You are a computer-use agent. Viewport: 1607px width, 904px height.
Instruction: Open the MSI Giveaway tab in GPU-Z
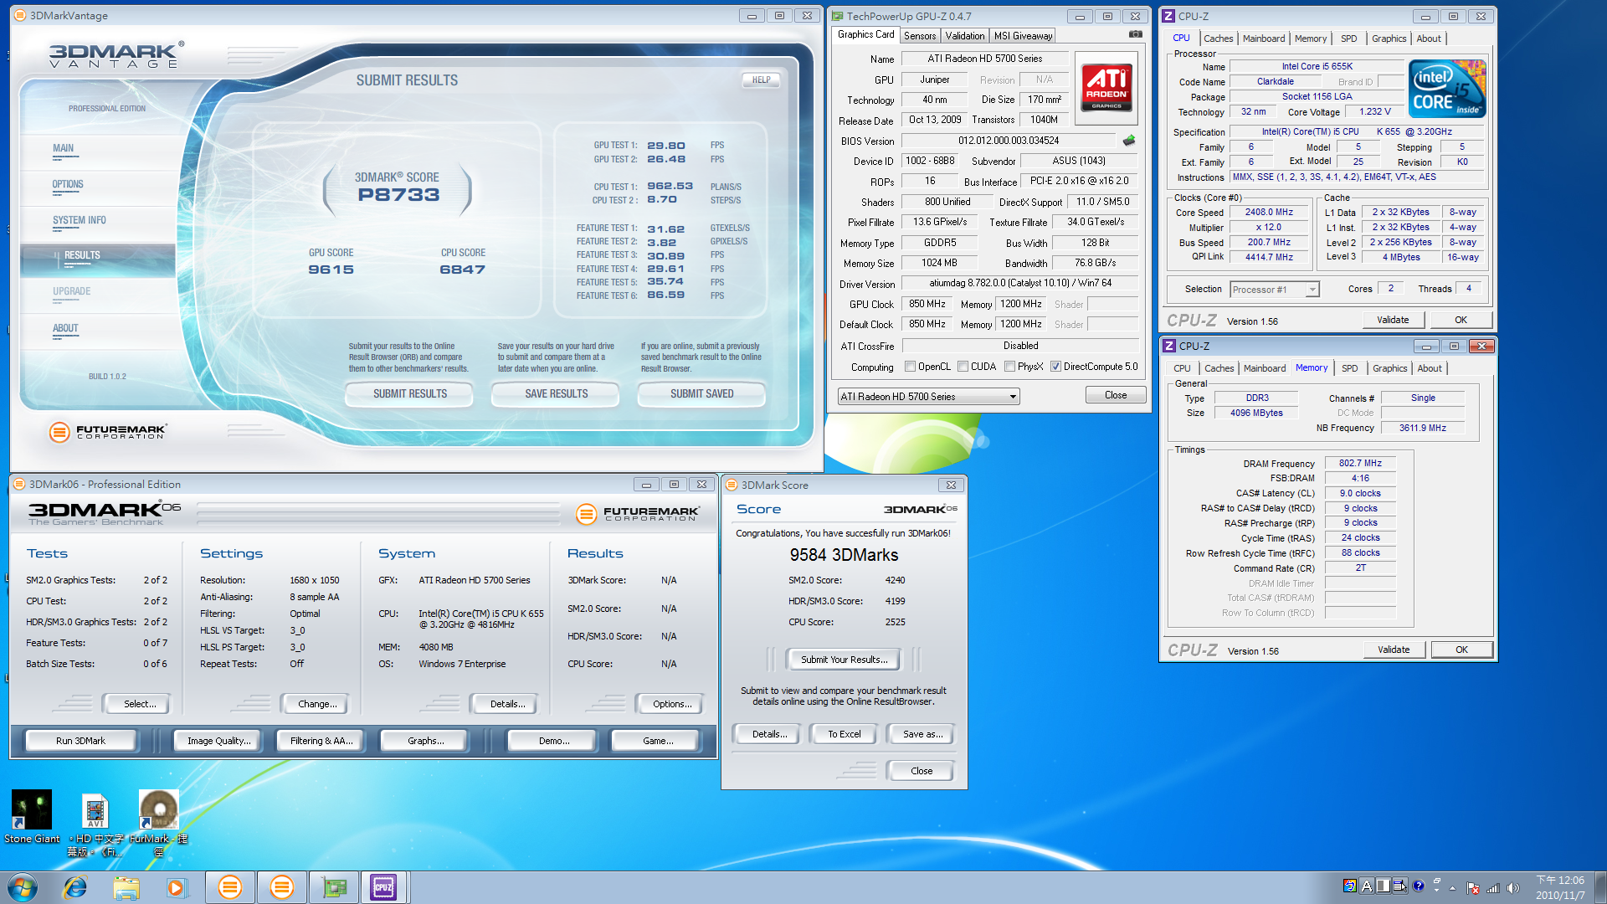pos(1022,36)
